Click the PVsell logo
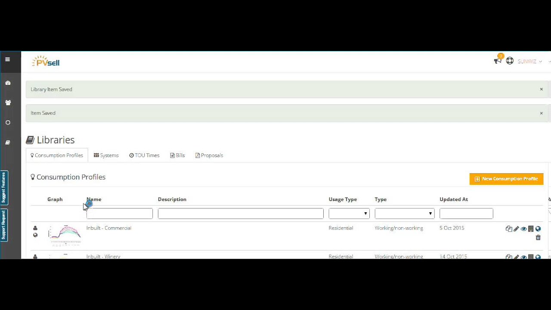This screenshot has height=310, width=551. click(46, 62)
